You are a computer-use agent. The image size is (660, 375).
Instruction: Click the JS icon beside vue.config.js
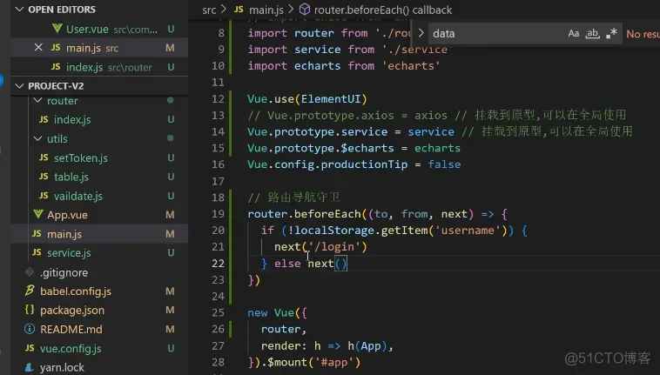click(30, 348)
